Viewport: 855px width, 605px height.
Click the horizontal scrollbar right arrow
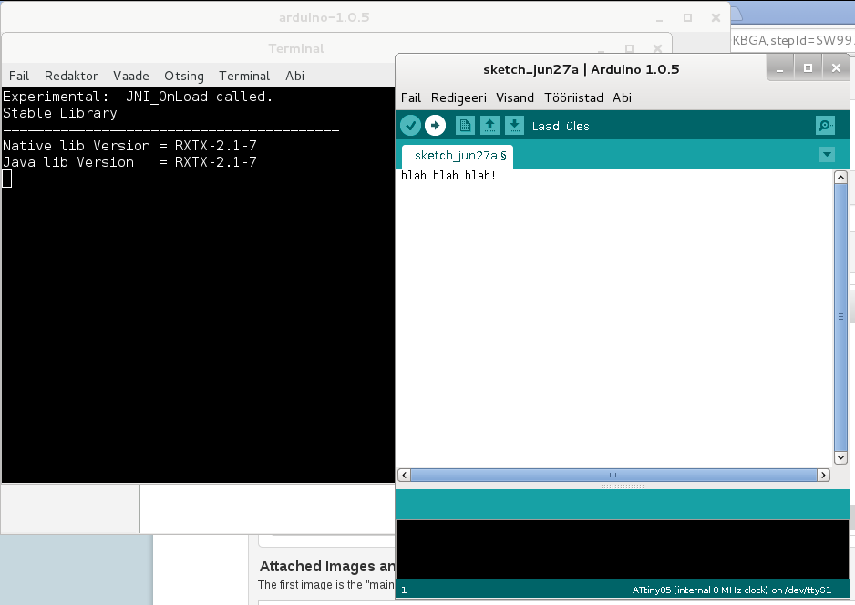823,475
